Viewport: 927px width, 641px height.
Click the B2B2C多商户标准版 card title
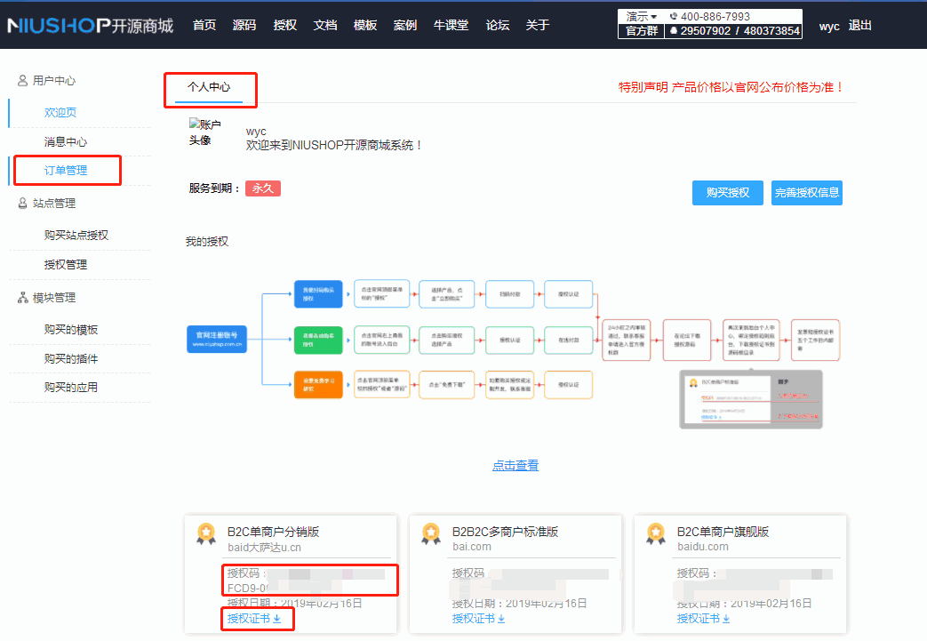(506, 532)
